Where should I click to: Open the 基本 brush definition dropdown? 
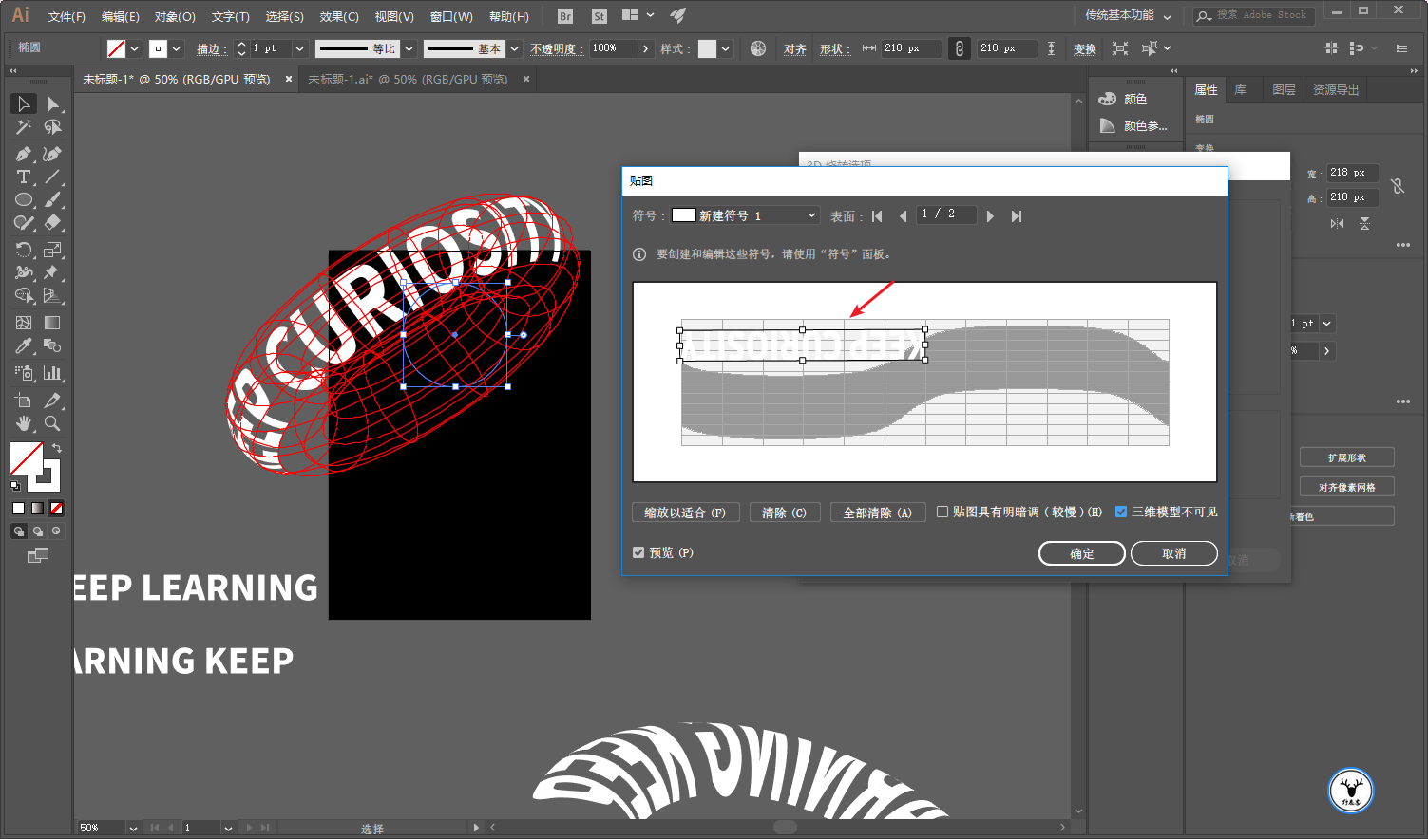(x=514, y=48)
